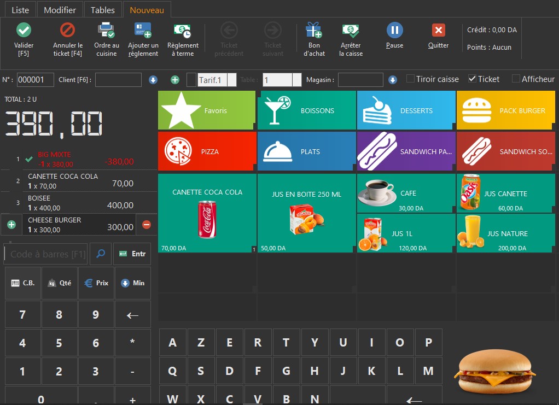Switch to the Liste tab
Viewport: 559px width, 405px height.
[x=20, y=10]
